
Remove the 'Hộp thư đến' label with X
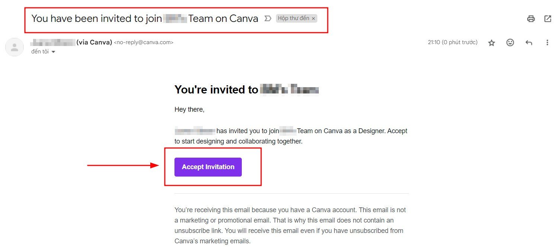coord(314,19)
